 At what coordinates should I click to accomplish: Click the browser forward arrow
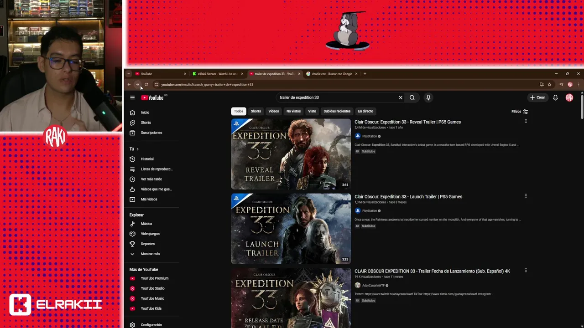(x=137, y=84)
